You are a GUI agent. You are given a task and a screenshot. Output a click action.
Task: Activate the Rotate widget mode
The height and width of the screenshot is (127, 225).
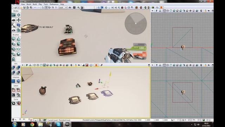point(50,7)
